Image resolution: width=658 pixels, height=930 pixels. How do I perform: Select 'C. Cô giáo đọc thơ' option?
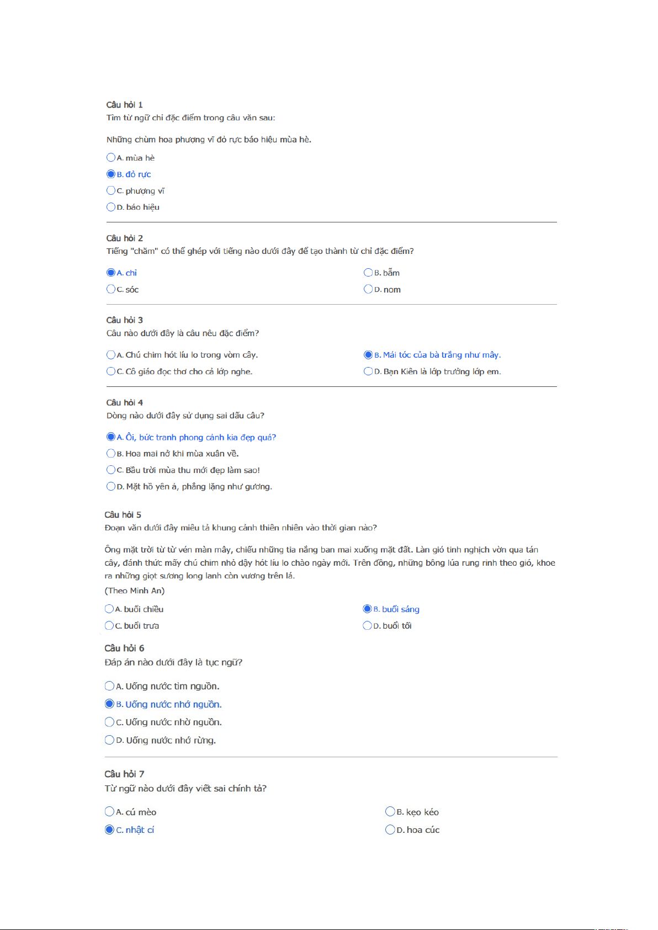pos(111,371)
